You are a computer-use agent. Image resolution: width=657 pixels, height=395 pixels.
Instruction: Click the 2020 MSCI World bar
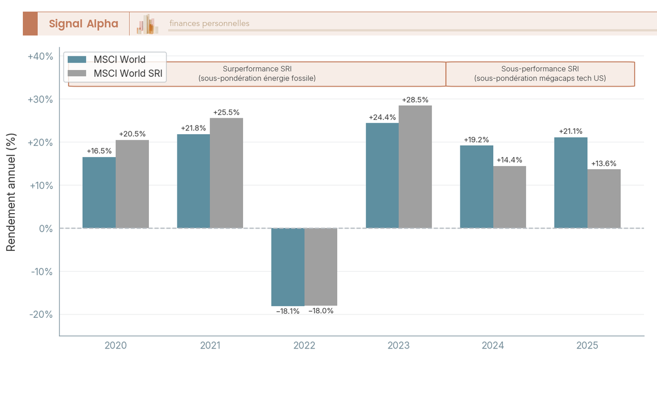pyautogui.click(x=99, y=193)
